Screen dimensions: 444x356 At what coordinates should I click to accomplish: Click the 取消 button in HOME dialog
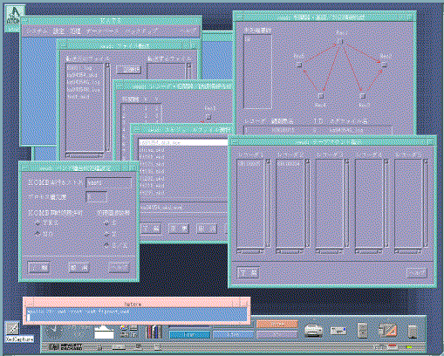[79, 267]
